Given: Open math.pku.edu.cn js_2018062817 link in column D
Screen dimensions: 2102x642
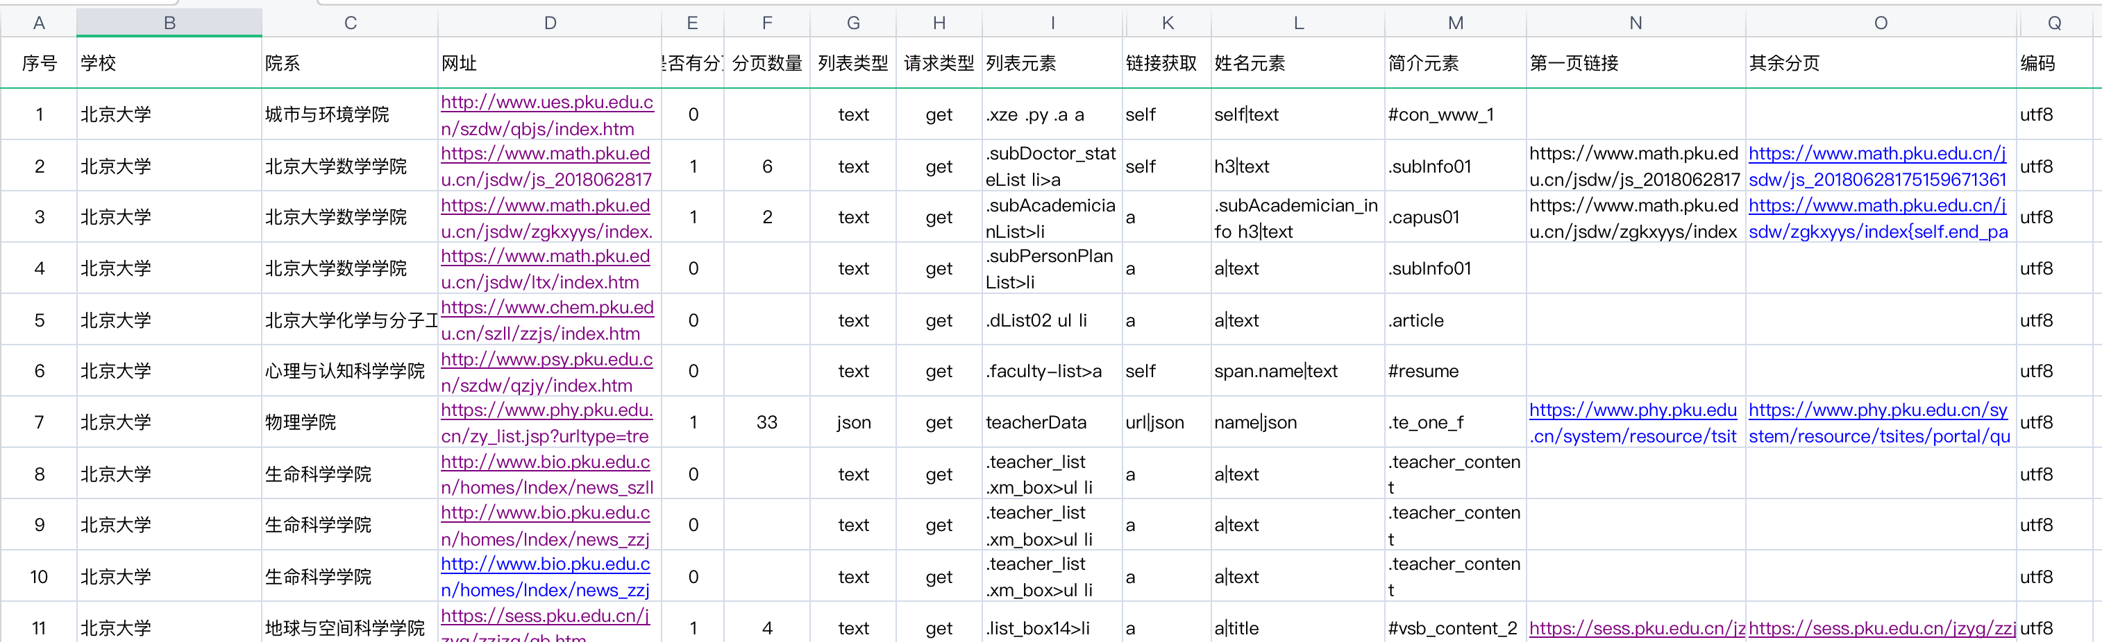Looking at the screenshot, I should [x=547, y=166].
